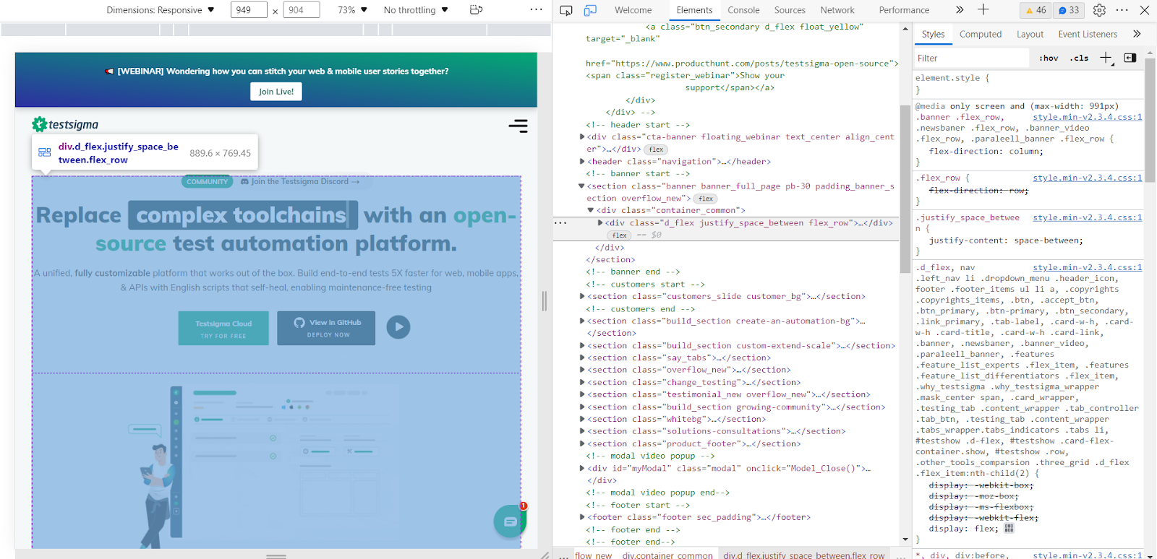Add a new DevTools tab with plus icon
Screen dimensions: 1157x559
[983, 10]
